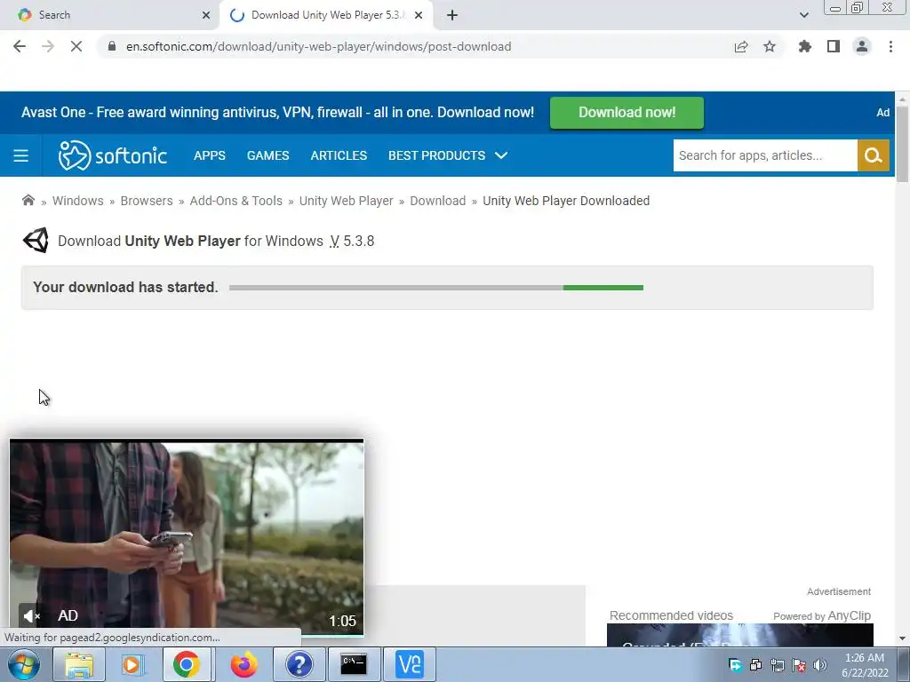Open the Add-Ons & Tools breadcrumb link
The width and height of the screenshot is (910, 682).
point(235,201)
